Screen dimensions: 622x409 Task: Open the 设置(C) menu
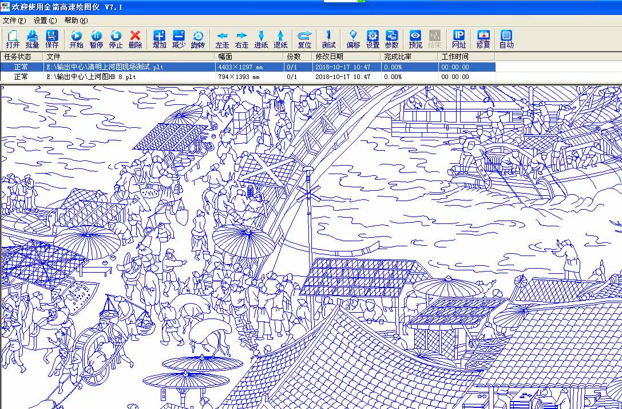45,21
